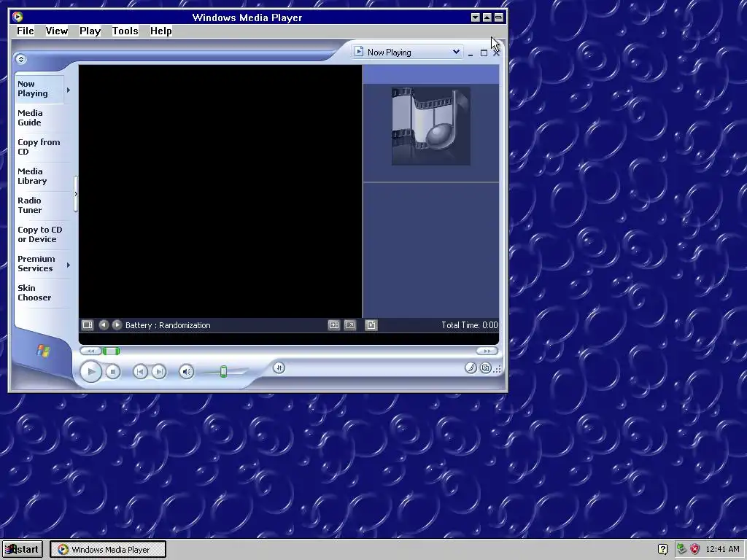Open Copy from CD section
The image size is (747, 560).
point(39,147)
